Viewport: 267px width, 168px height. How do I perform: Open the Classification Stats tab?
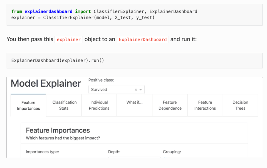pos(64,105)
